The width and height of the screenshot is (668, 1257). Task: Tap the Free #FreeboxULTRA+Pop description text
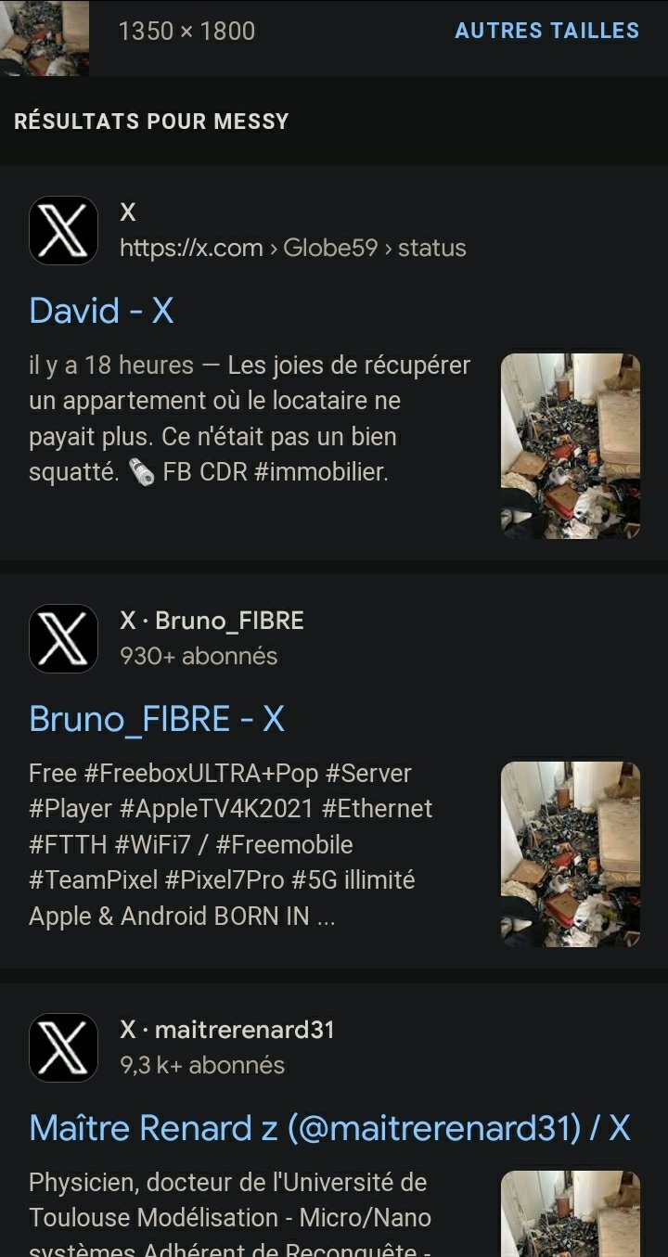point(231,844)
